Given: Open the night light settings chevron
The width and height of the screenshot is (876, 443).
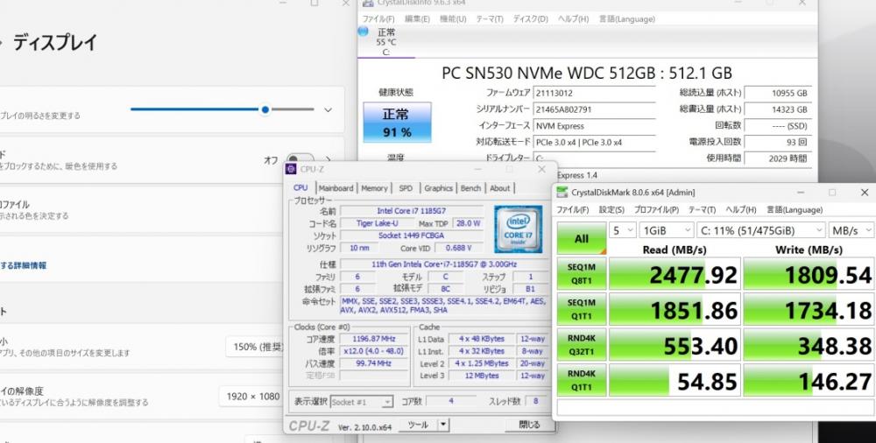Looking at the screenshot, I should pyautogui.click(x=328, y=160).
